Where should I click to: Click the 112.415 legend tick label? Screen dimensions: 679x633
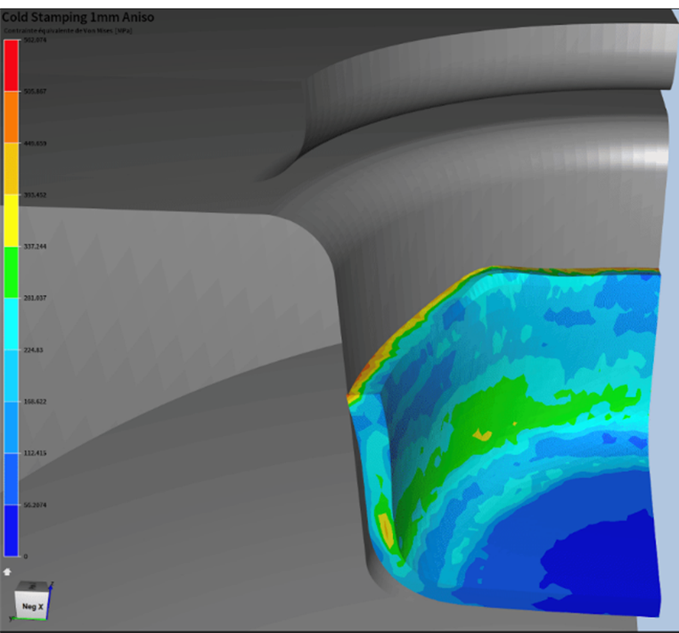click(x=34, y=453)
